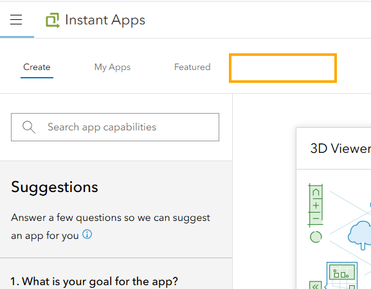371x289 pixels.
Task: Click the minus zoom icon in illustration
Action: click(x=316, y=218)
